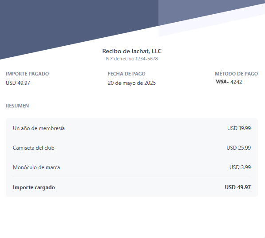Click the USD 25.99 shirt price
Viewport: 265px width, 238px height.
pyautogui.click(x=239, y=148)
